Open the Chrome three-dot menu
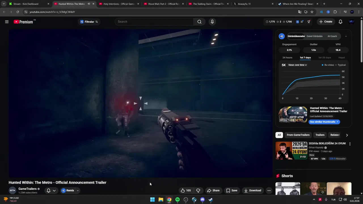This screenshot has width=363, height=204. tap(359, 12)
